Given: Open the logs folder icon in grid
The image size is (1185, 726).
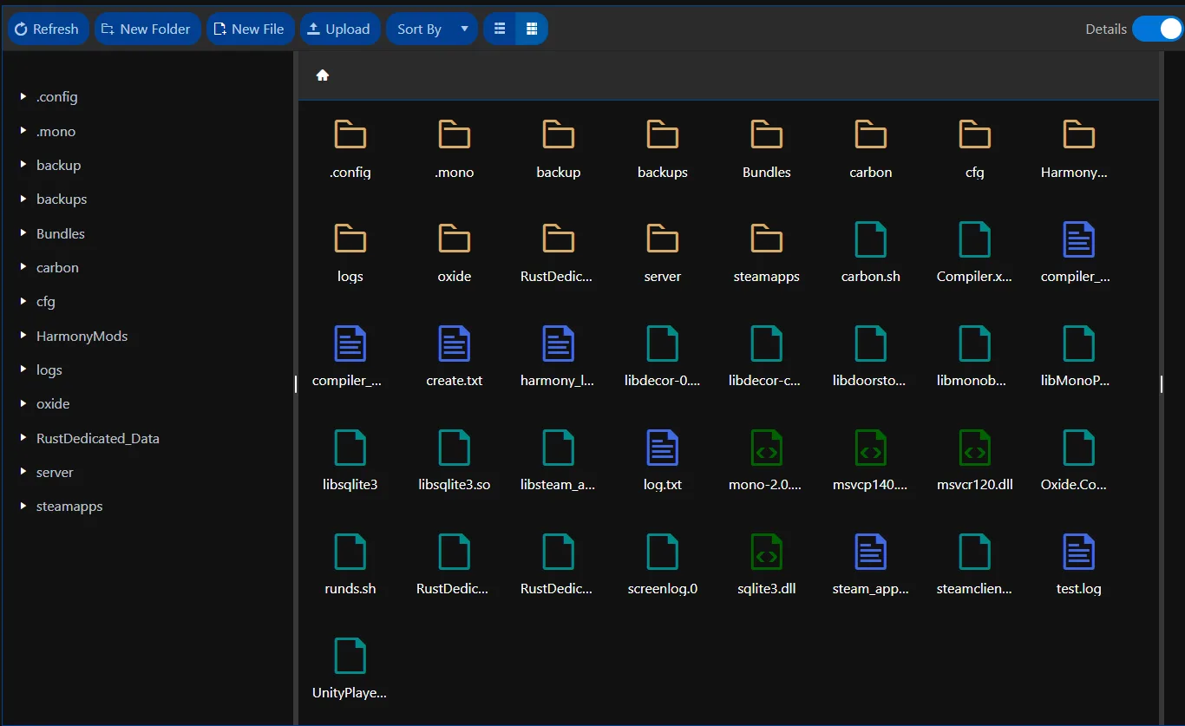Looking at the screenshot, I should click(x=350, y=239).
